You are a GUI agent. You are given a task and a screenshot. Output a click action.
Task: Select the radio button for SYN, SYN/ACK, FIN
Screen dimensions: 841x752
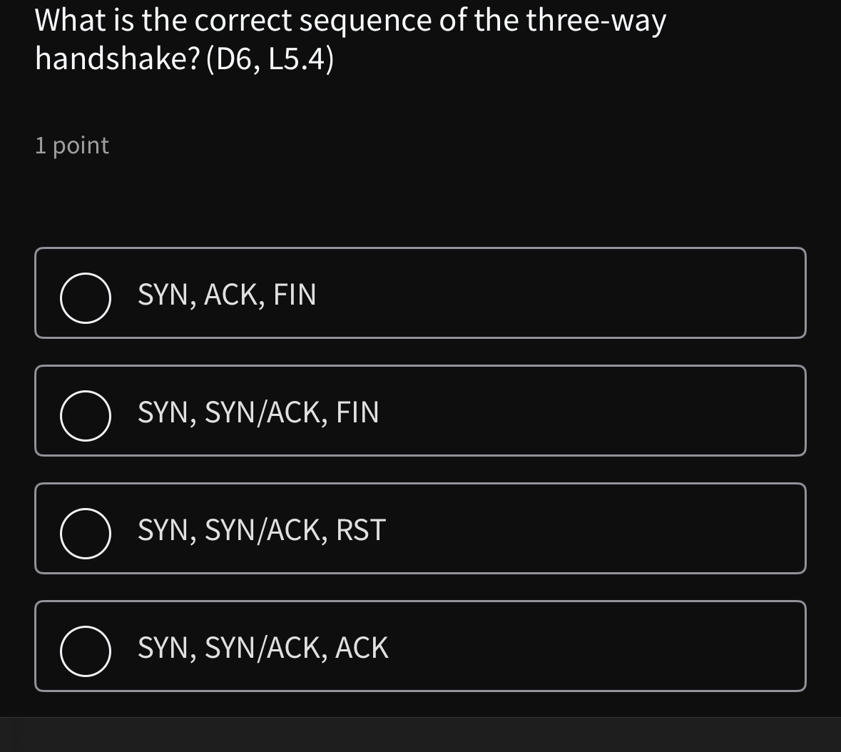pos(85,417)
